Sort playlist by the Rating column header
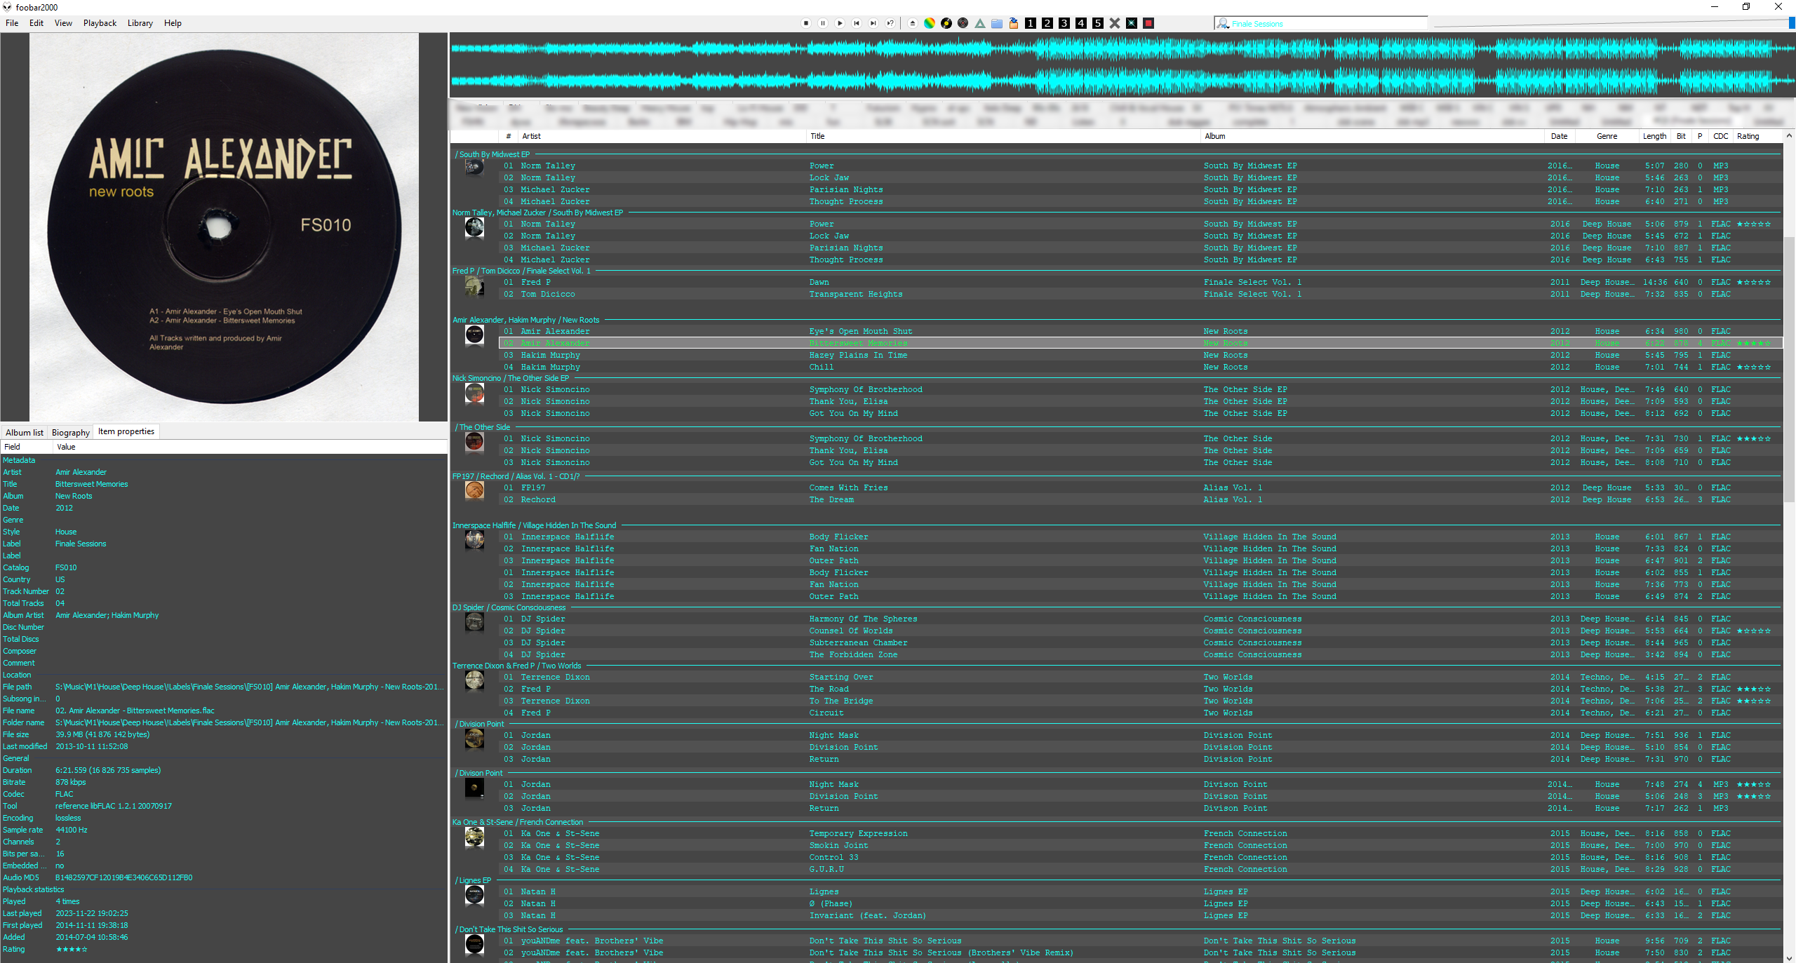 [x=1748, y=136]
